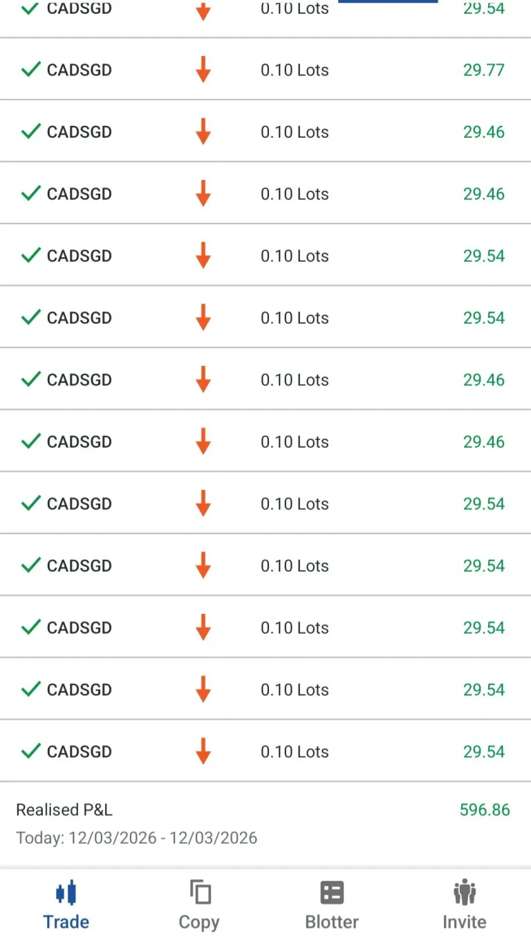
Task: Tap the Trade candlestick icon
Action: [66, 894]
